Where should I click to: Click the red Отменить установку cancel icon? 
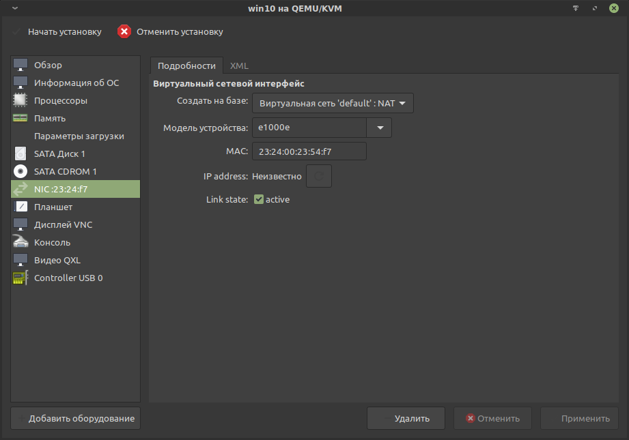click(x=124, y=32)
